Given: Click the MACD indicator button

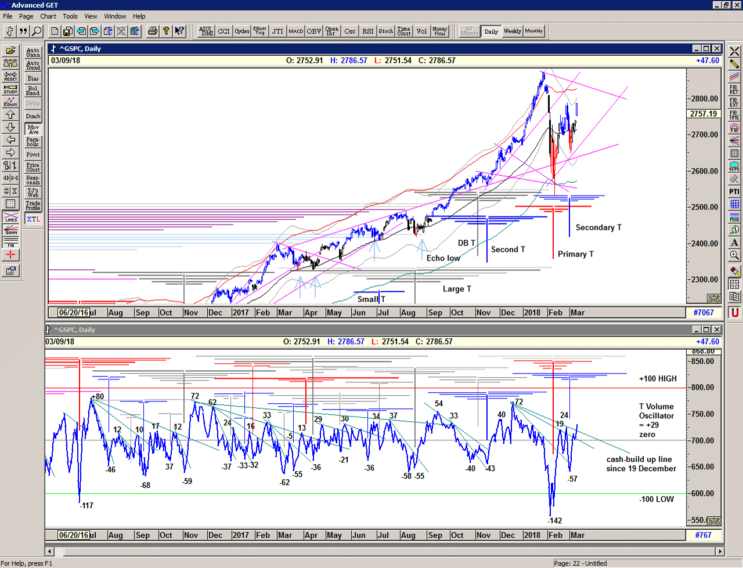Looking at the screenshot, I should coord(296,31).
